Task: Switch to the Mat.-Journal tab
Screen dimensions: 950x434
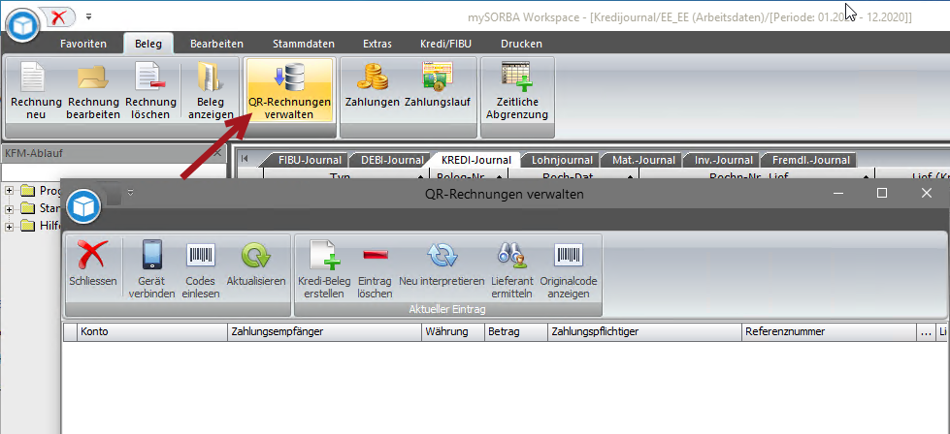Action: point(644,160)
